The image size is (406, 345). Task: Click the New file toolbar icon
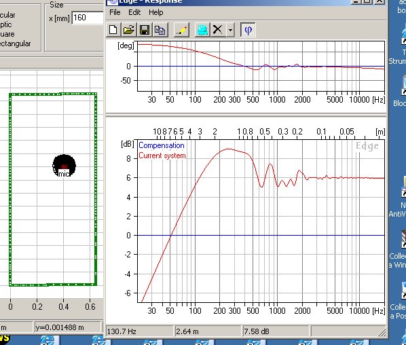[113, 30]
